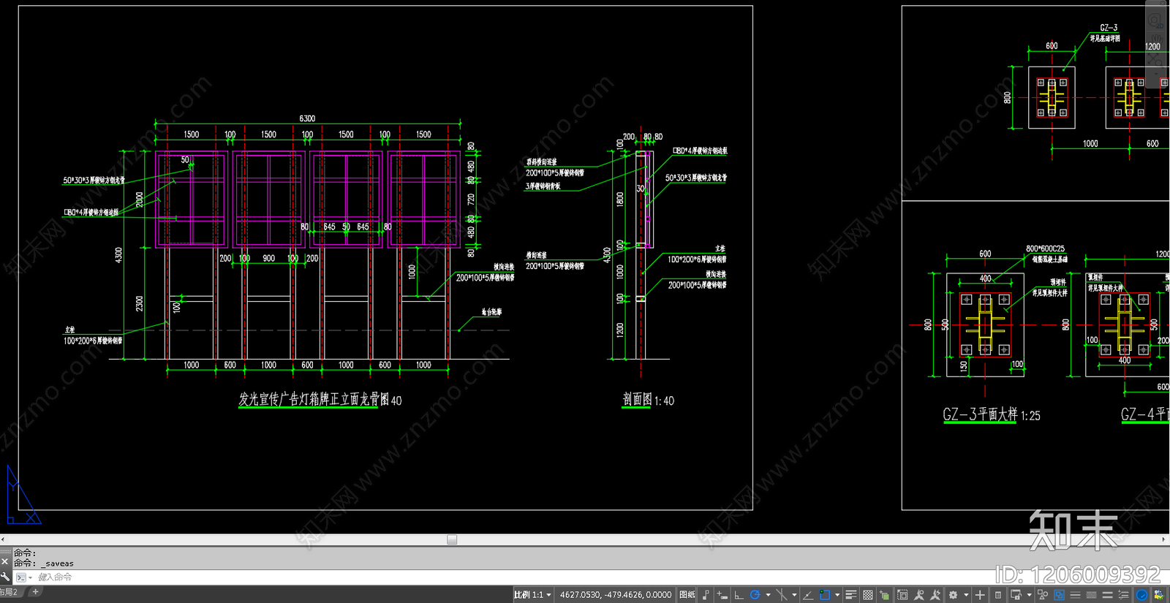Viewport: 1170px width, 603px height.
Task: Expand the workspace switching gear dropdown arrow
Action: point(966,595)
